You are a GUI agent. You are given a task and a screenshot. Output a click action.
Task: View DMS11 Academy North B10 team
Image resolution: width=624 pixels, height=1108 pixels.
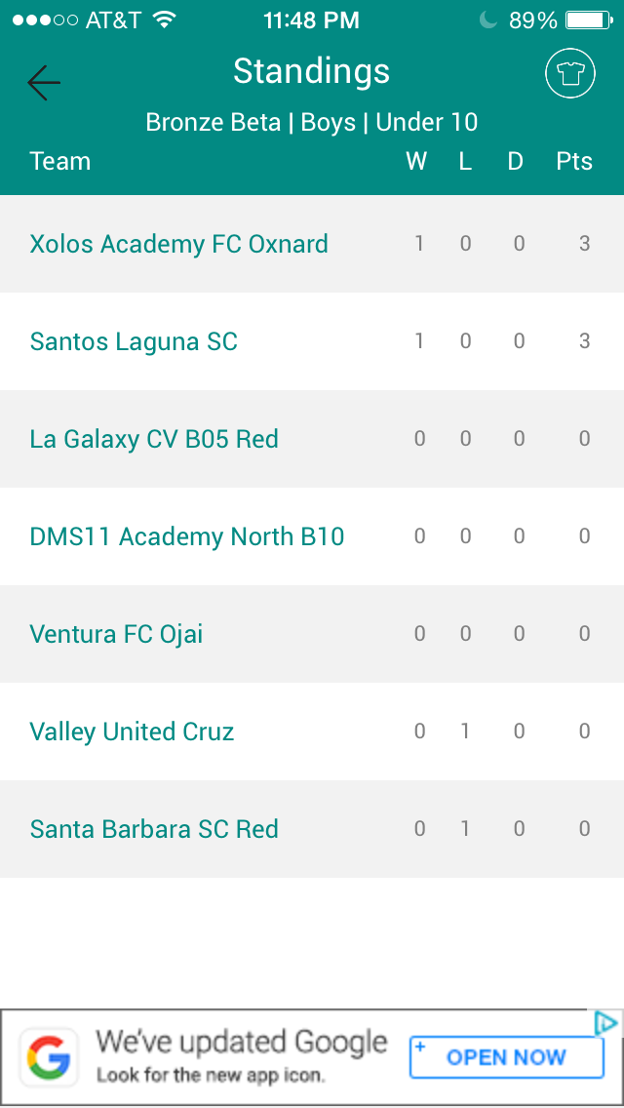312,536
